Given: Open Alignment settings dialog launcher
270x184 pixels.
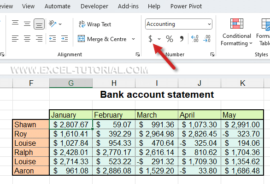Looking at the screenshot, I should [138, 54].
